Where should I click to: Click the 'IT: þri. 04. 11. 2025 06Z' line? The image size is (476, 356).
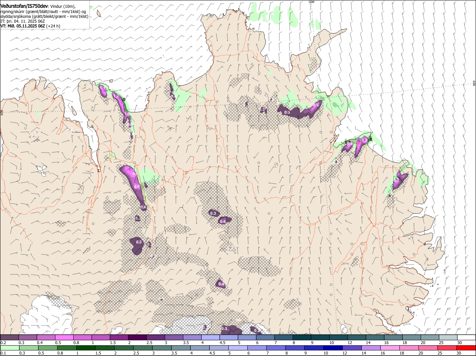pyautogui.click(x=23, y=21)
